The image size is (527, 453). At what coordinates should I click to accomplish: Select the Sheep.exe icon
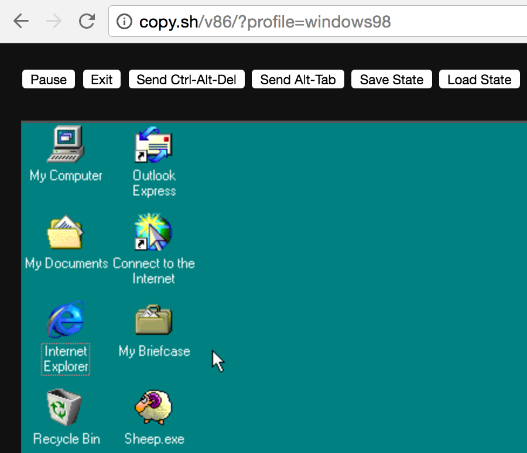point(153,407)
